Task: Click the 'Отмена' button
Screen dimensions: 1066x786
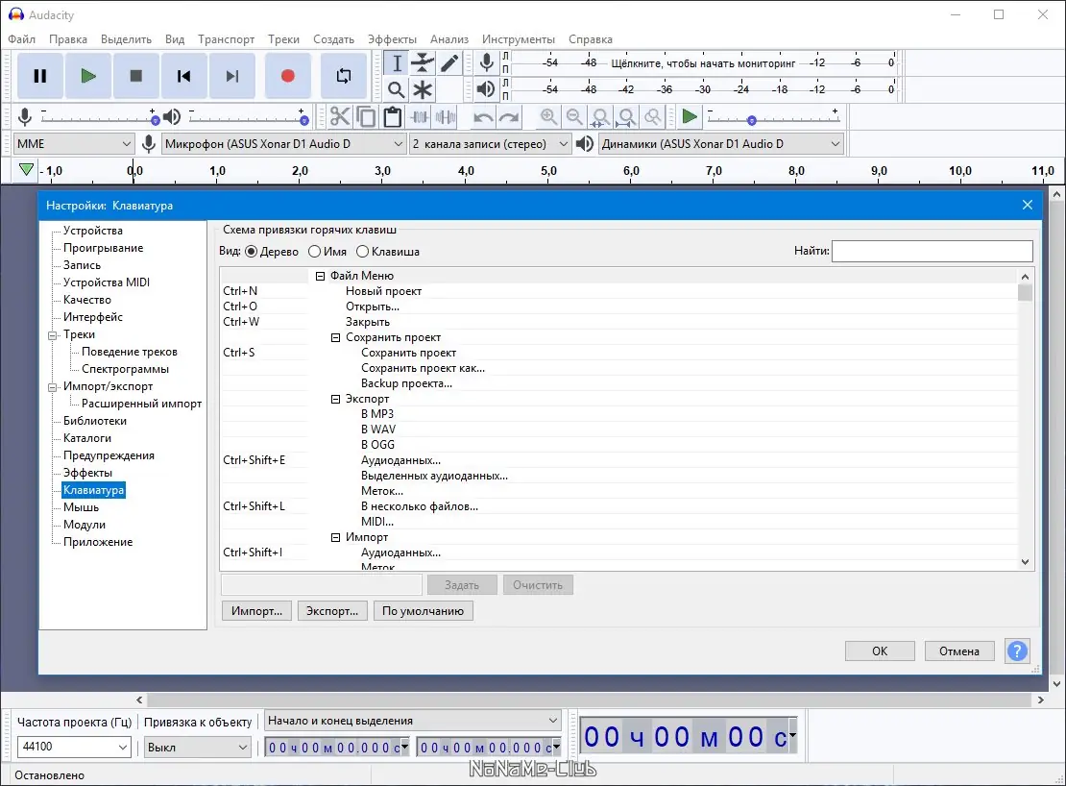Action: [x=958, y=651]
